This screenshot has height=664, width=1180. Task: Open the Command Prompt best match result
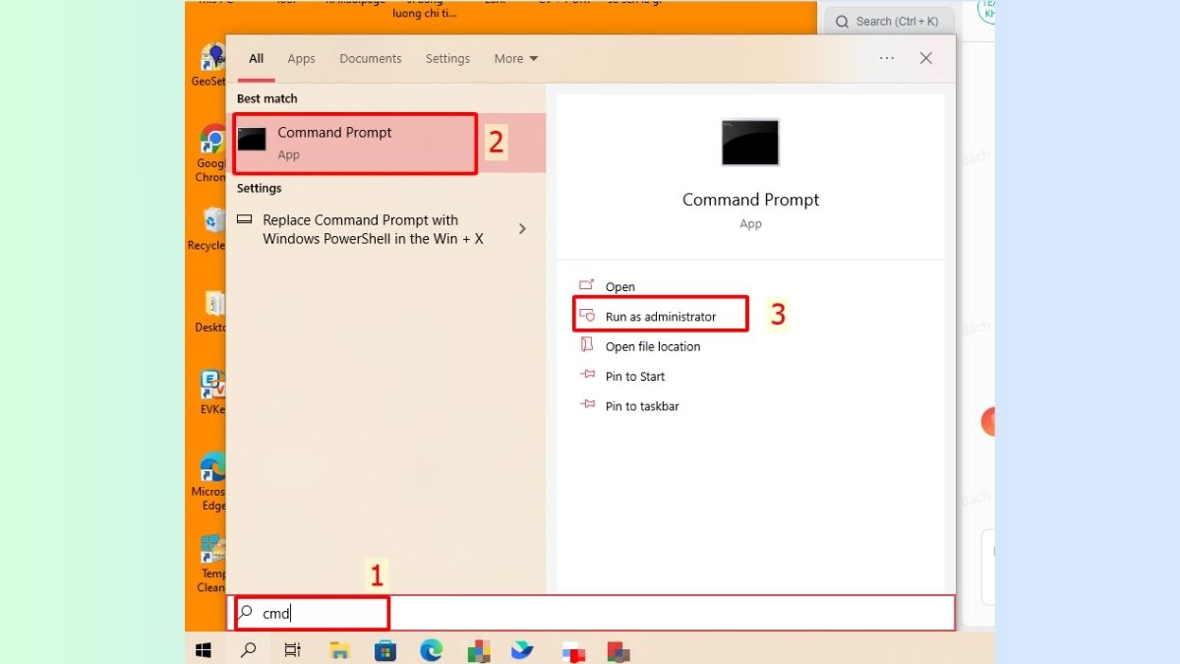click(385, 144)
